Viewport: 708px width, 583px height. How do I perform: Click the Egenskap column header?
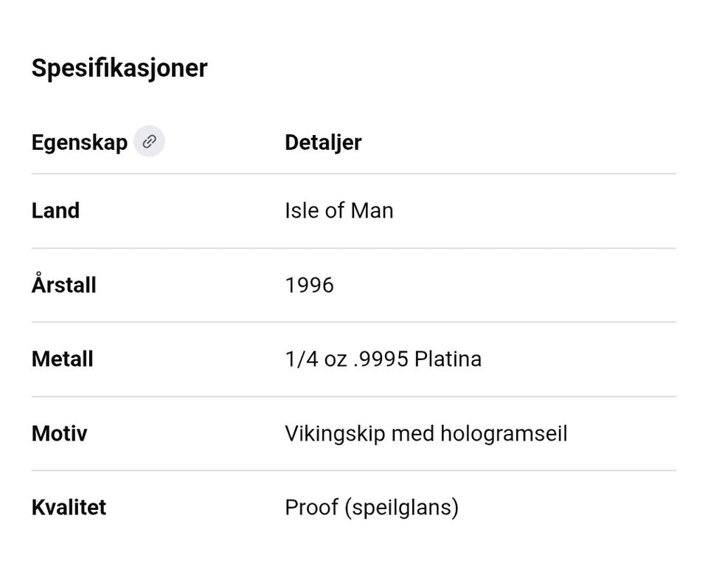pyautogui.click(x=80, y=142)
